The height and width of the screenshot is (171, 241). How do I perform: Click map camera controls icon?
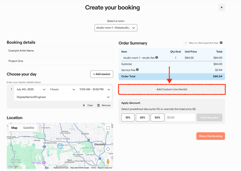click(x=108, y=149)
